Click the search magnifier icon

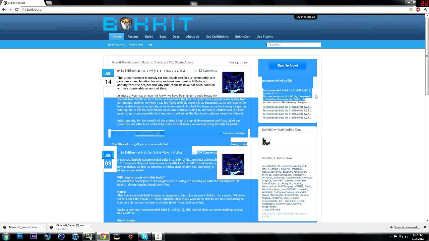(269, 45)
